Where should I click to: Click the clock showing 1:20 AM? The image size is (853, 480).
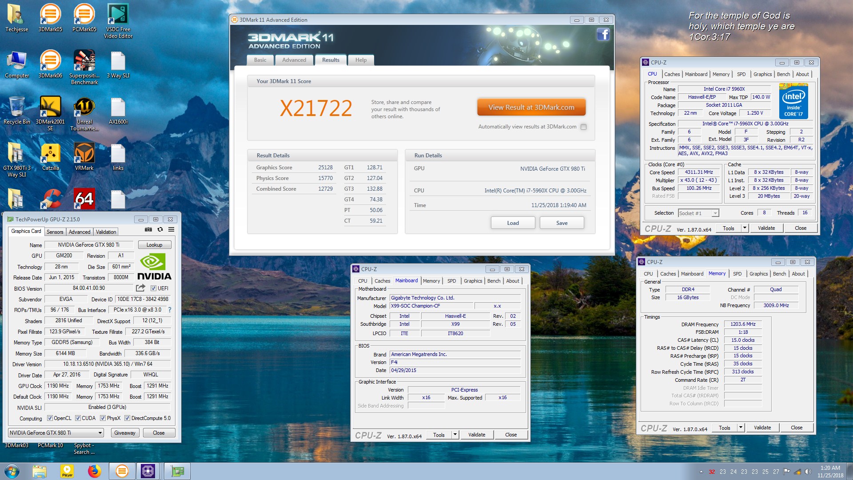(830, 468)
